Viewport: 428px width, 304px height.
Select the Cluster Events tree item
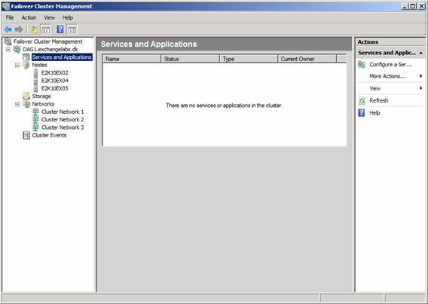coord(49,135)
